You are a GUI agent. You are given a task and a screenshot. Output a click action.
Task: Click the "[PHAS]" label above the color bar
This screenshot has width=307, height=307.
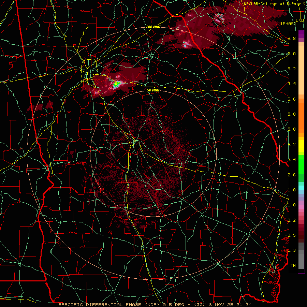288,24
